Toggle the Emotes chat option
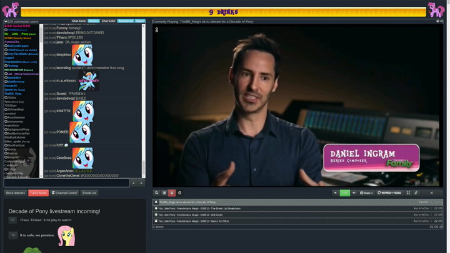This screenshot has width=450, height=253. (94, 21)
